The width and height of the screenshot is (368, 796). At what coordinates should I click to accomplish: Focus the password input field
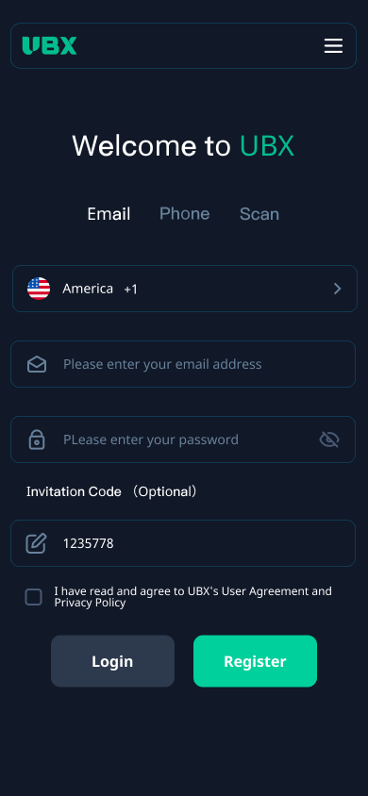coord(183,439)
